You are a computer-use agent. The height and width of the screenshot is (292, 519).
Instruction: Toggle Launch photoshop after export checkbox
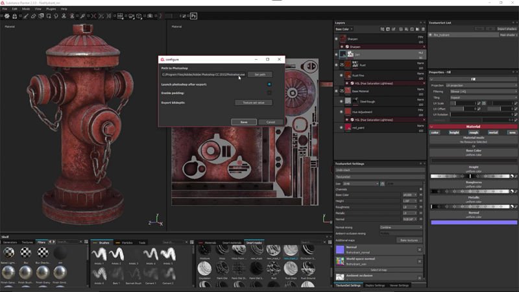(x=269, y=84)
